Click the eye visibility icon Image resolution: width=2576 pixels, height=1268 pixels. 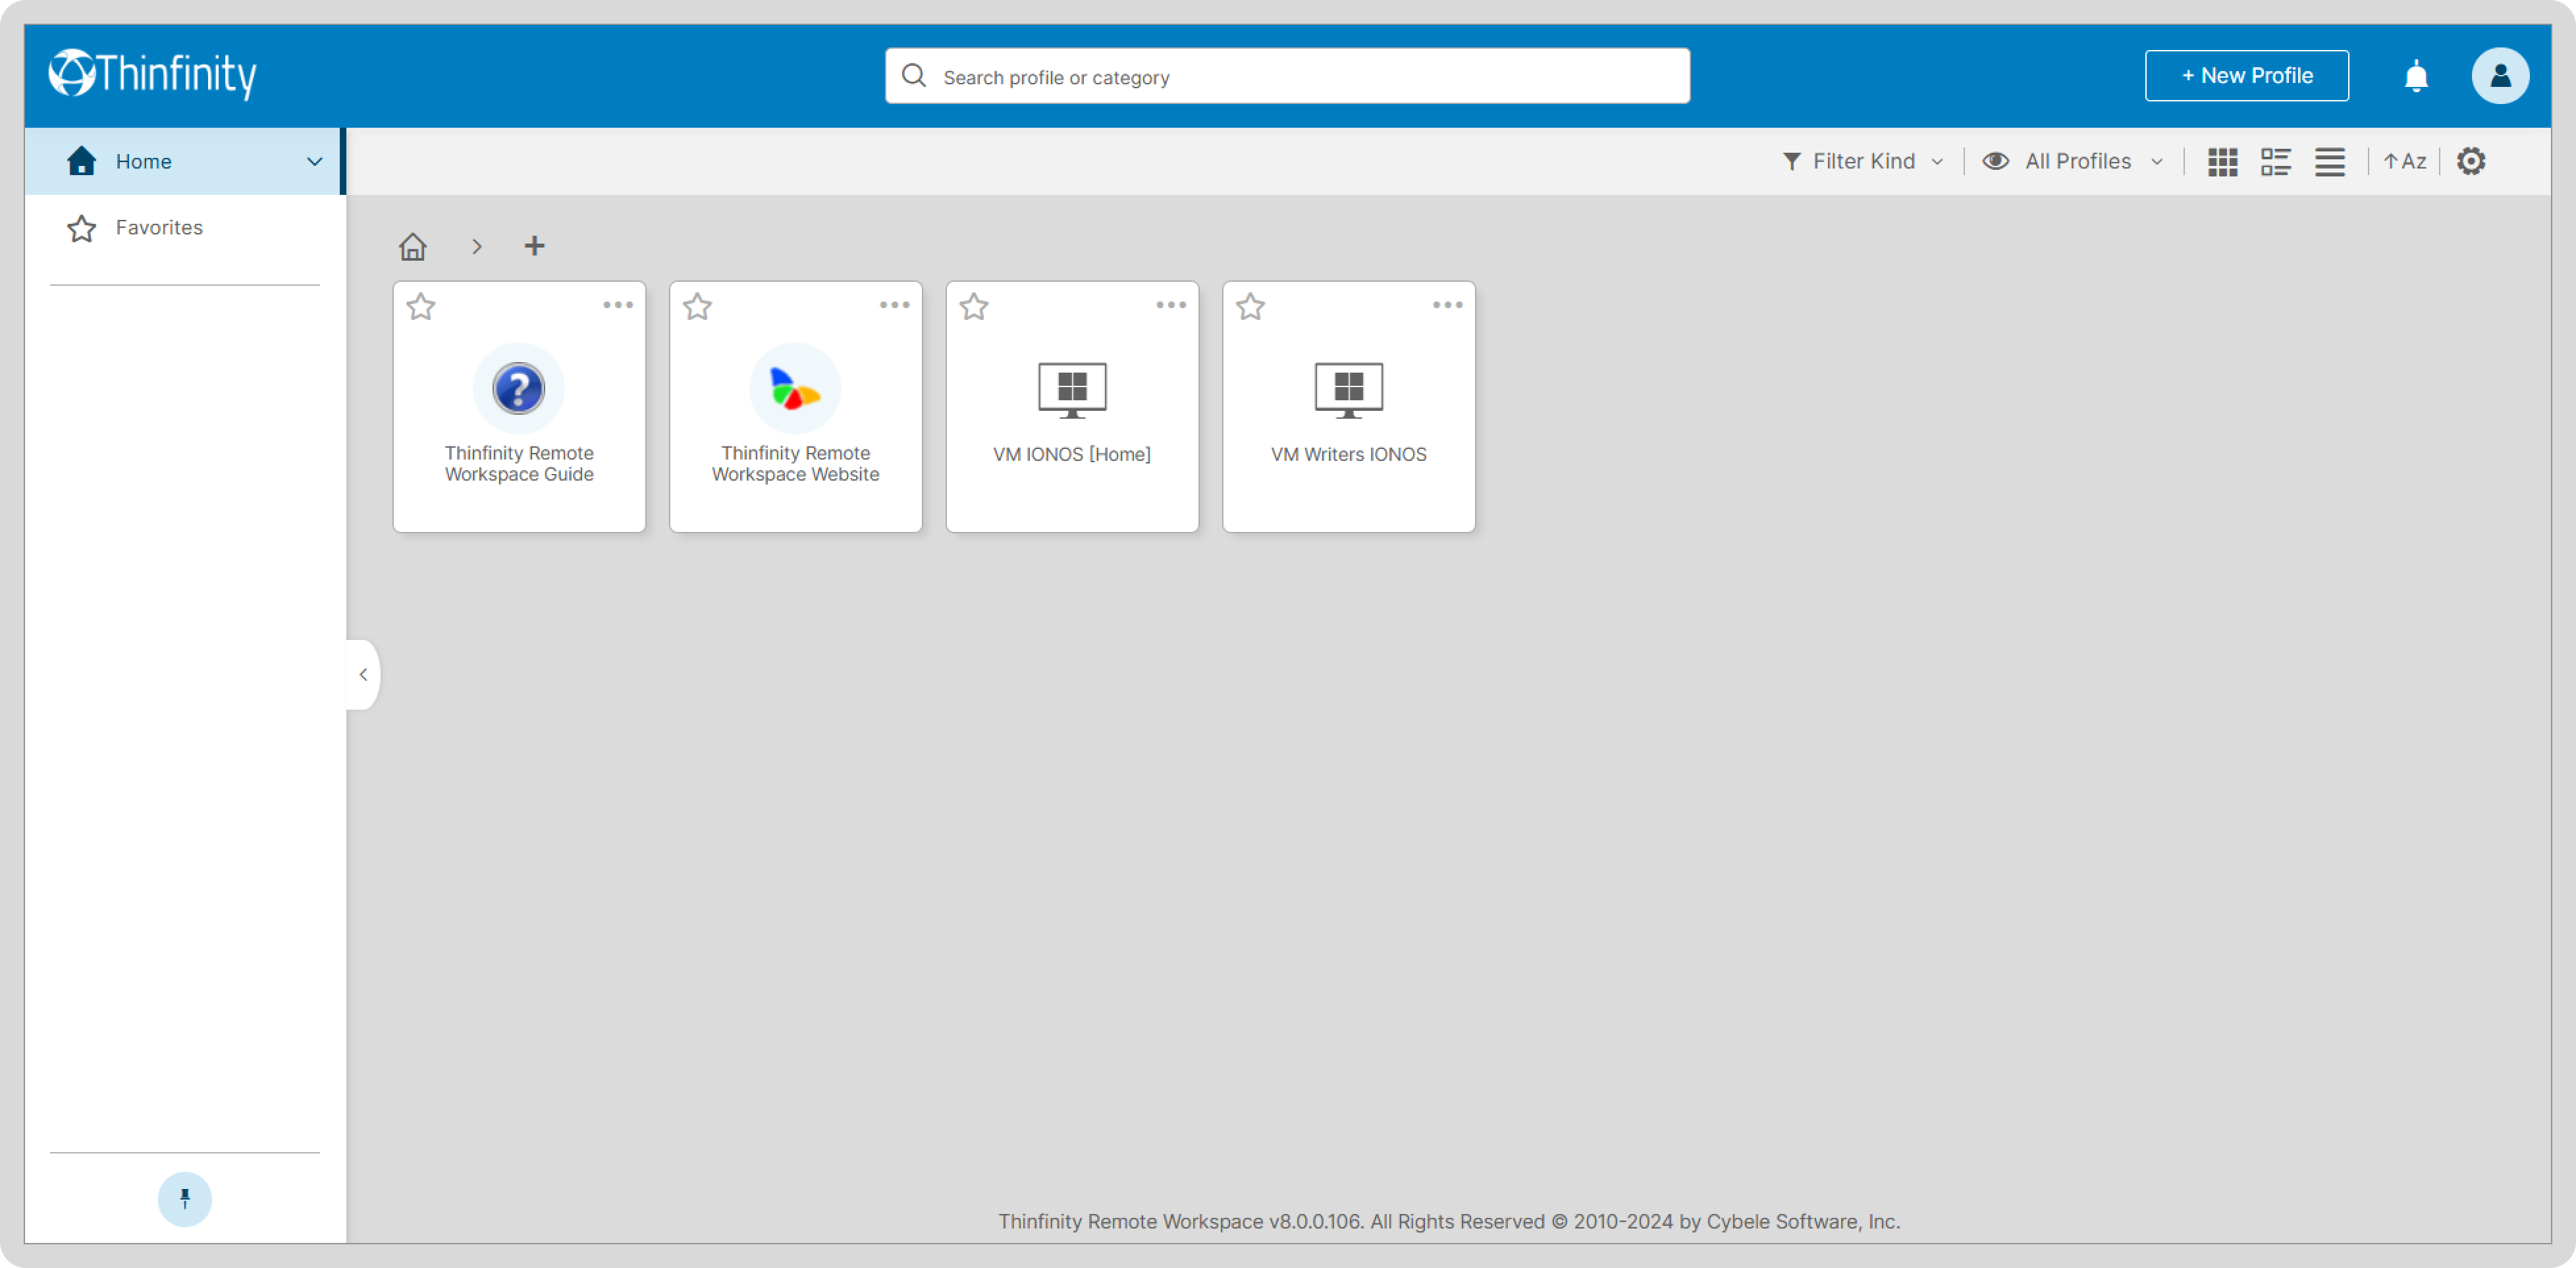point(1996,161)
